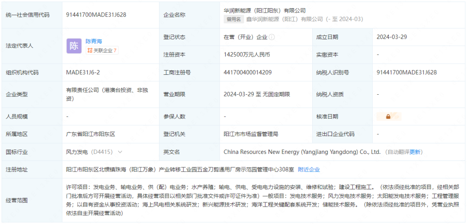Click registration authority 阳江市市场监督管理局
Viewport: 467px width, 224px height.
pos(251,134)
